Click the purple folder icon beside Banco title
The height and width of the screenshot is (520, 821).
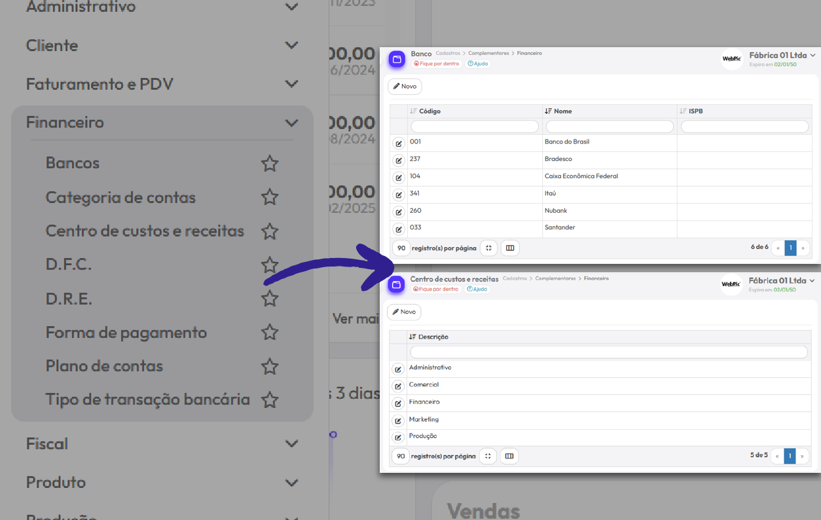[397, 59]
